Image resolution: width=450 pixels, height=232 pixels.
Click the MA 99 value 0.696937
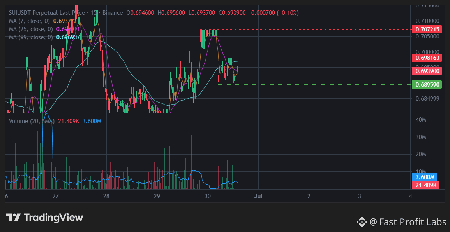68,37
